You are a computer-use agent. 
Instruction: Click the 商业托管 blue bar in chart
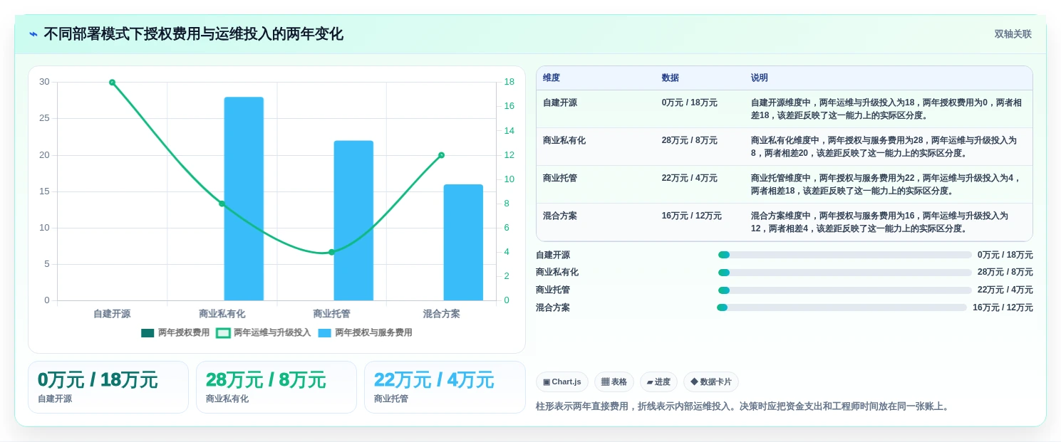pos(353,221)
